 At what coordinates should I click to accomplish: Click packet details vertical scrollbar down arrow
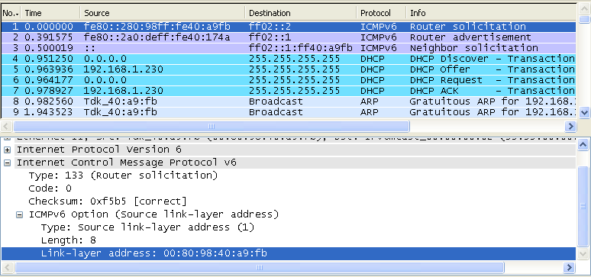point(583,254)
